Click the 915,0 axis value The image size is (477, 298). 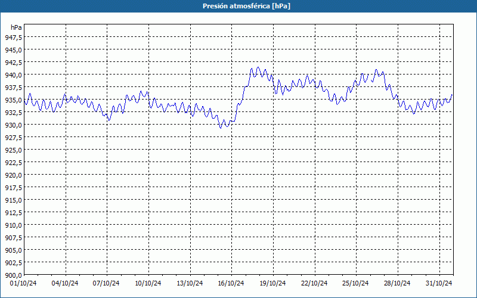(13, 200)
